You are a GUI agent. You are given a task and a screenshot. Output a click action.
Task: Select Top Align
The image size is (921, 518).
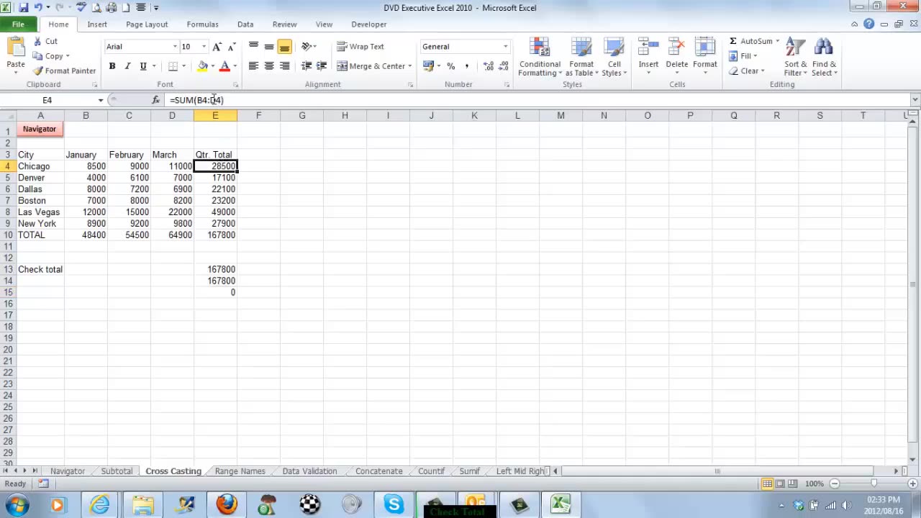(x=253, y=47)
